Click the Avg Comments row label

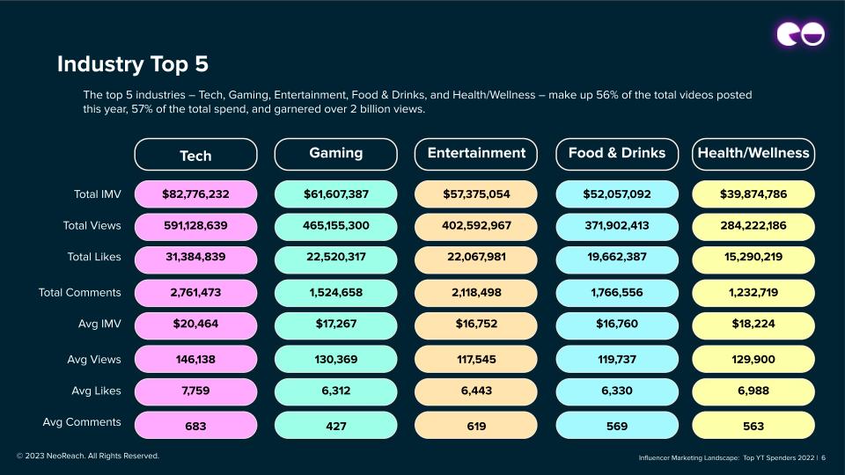82,422
